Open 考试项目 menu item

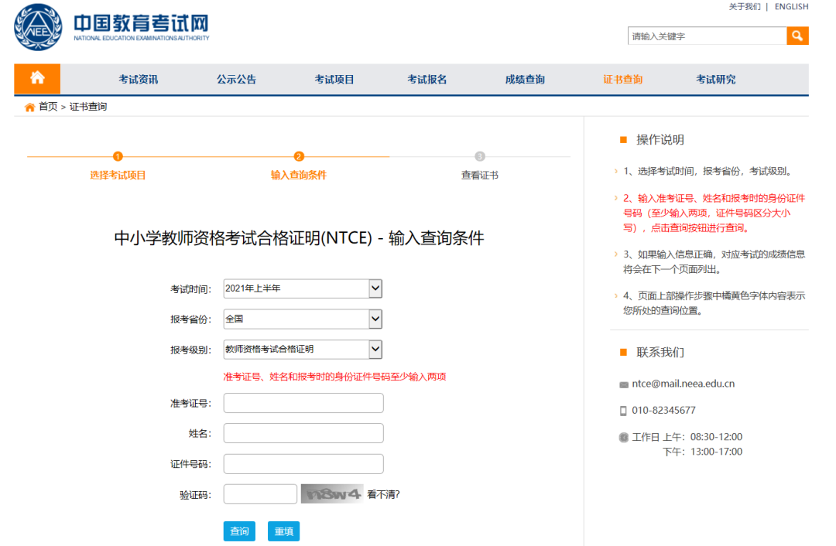click(x=334, y=80)
